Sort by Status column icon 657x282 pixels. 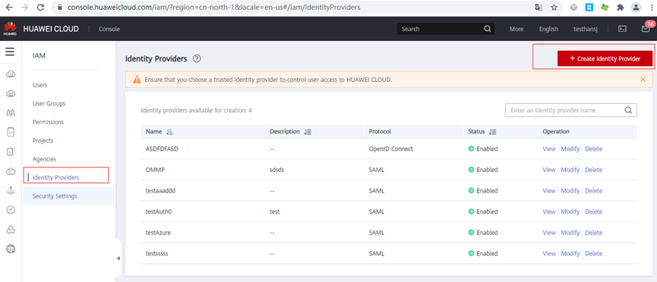click(493, 131)
